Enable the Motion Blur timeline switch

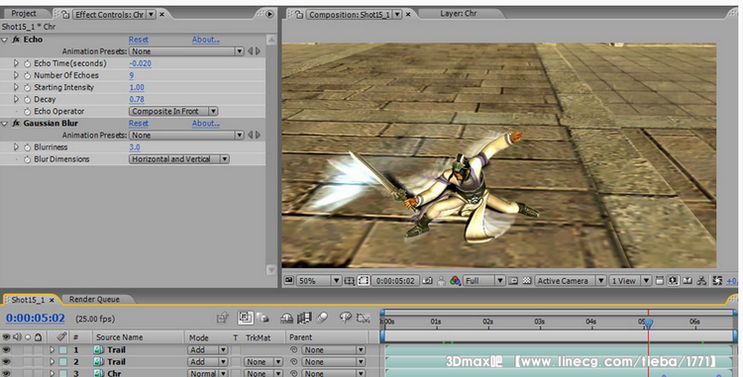tap(322, 318)
